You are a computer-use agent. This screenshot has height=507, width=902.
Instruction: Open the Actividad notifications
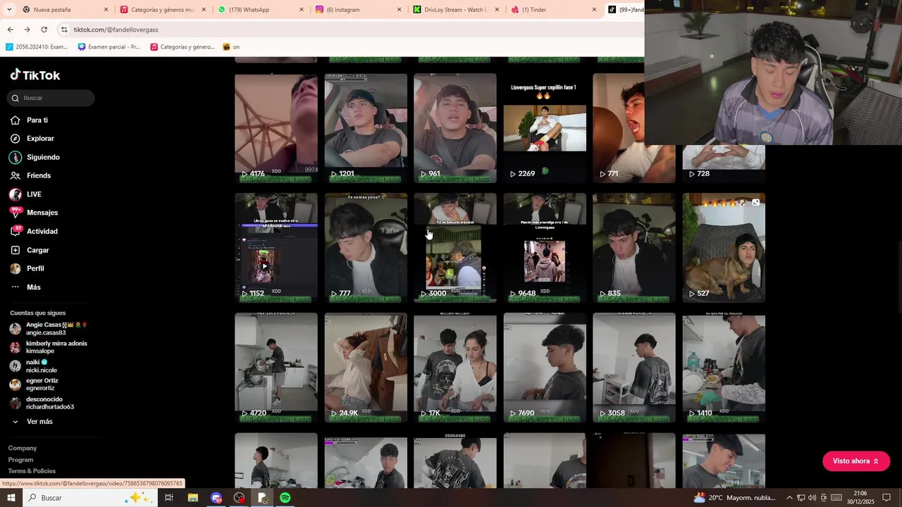[34, 231]
